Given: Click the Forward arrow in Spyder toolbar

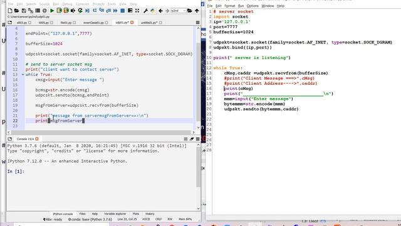Looking at the screenshot, I should [167, 11].
